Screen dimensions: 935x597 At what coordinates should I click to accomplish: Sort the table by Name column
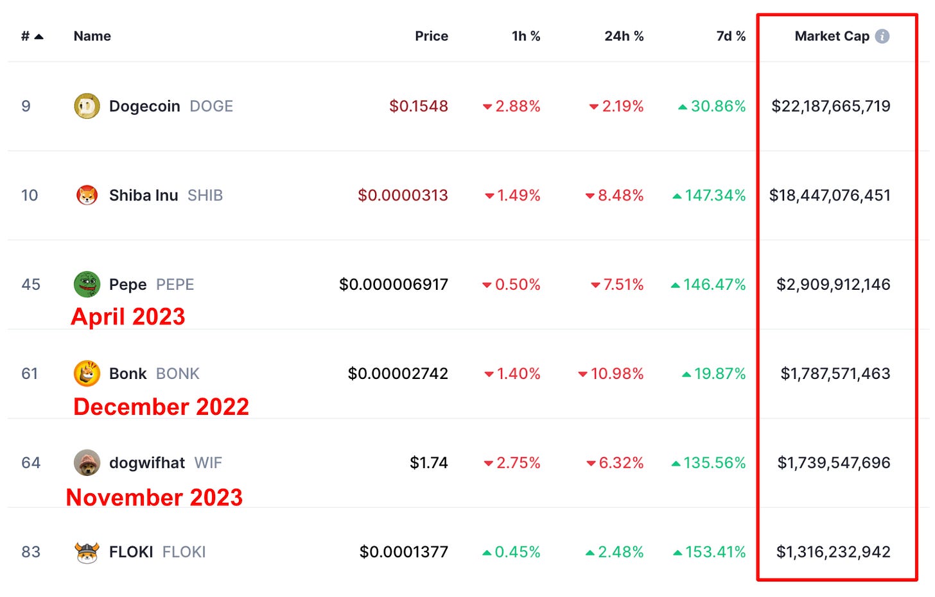pos(92,37)
